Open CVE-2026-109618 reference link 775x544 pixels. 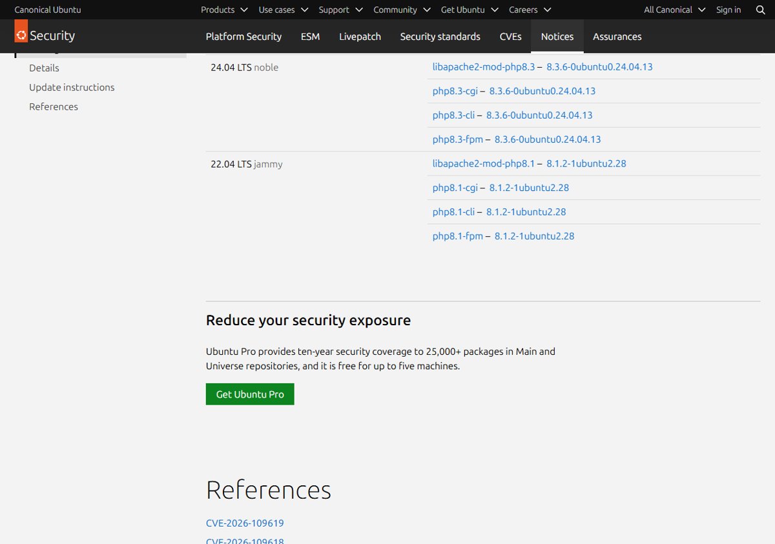tap(245, 541)
